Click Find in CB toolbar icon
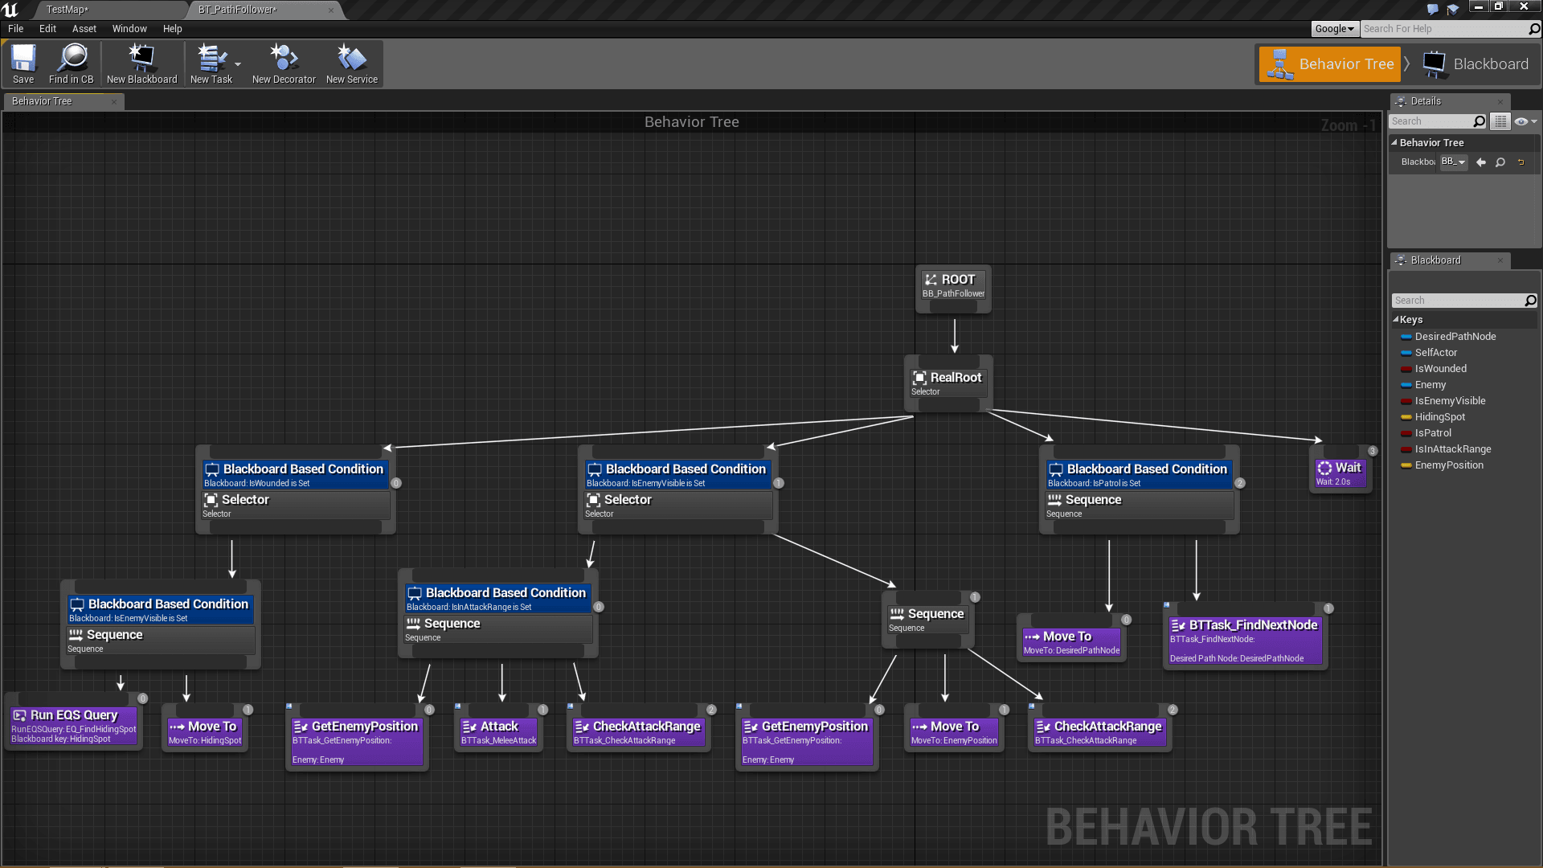Screen dimensions: 1543x868 pos(71,63)
